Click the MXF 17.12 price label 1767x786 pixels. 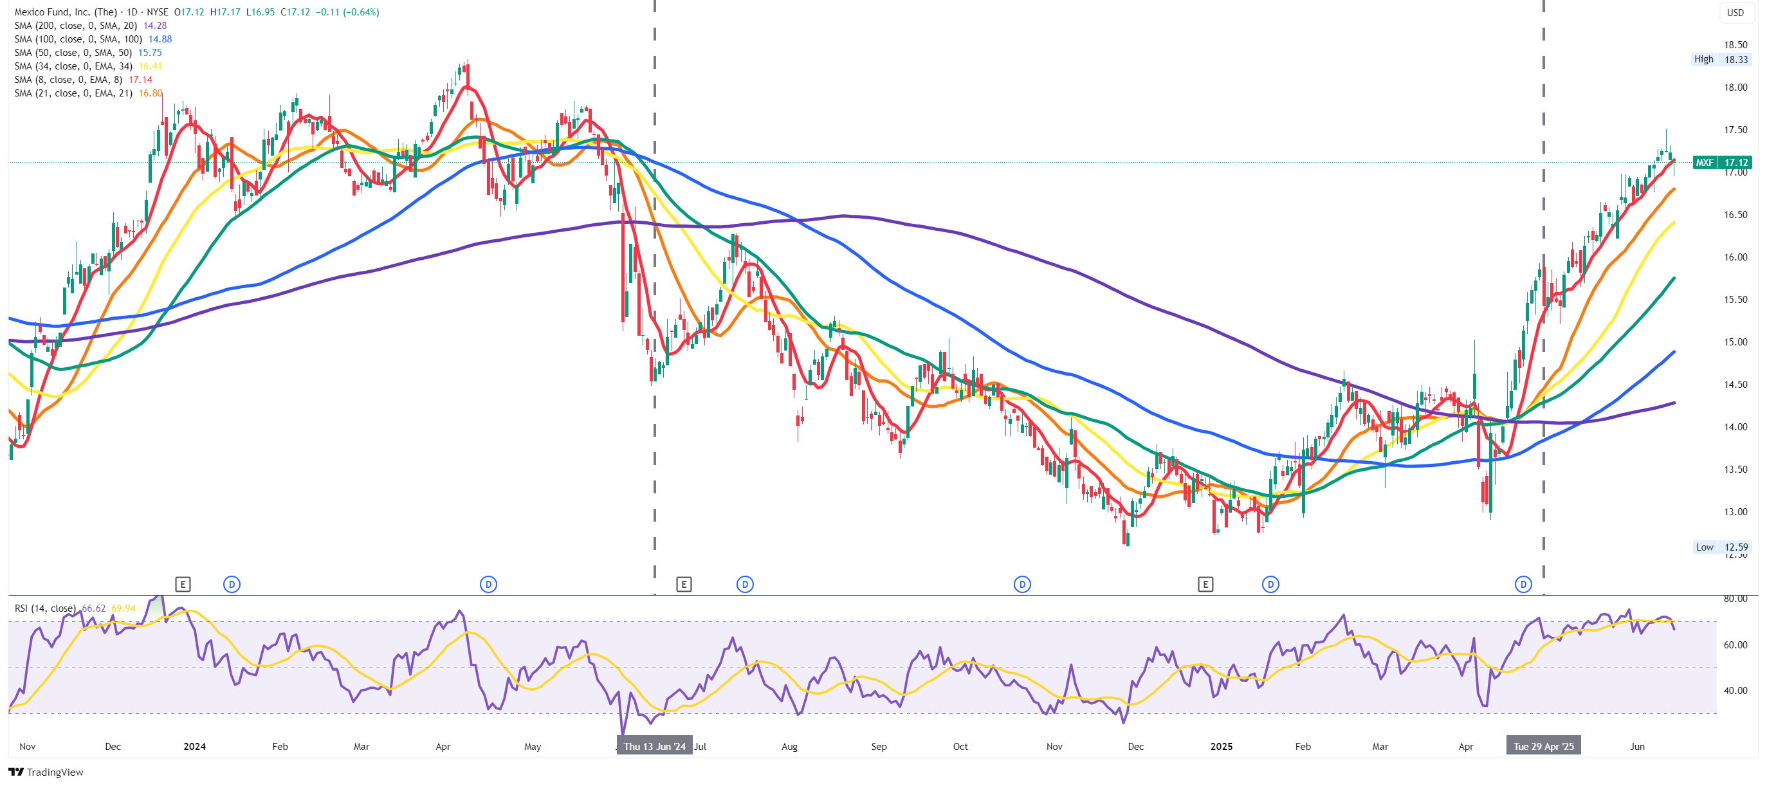click(x=1722, y=163)
